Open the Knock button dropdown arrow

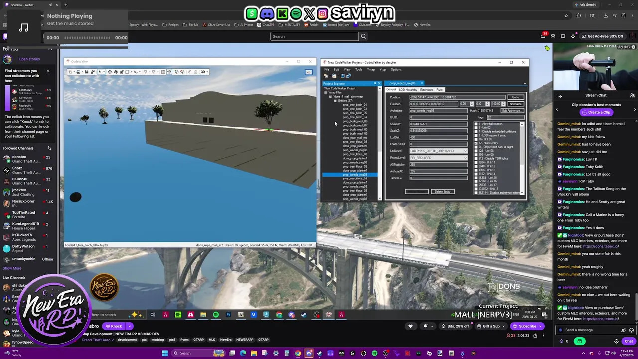129,326
